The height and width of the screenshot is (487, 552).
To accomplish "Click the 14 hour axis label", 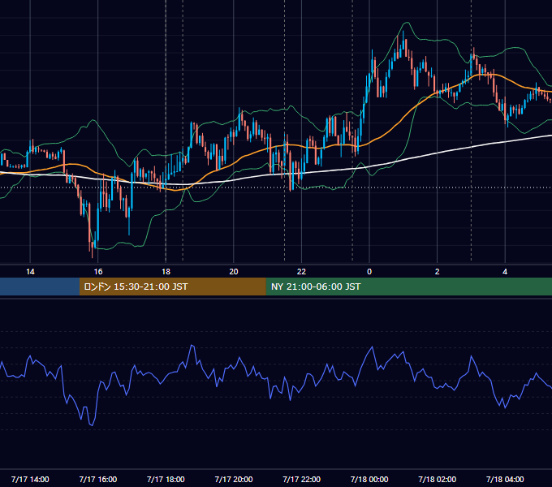I will coord(30,272).
